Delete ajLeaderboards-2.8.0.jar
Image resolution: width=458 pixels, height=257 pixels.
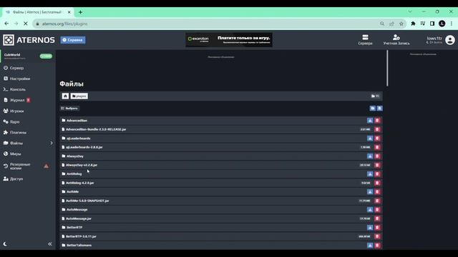tap(377, 147)
